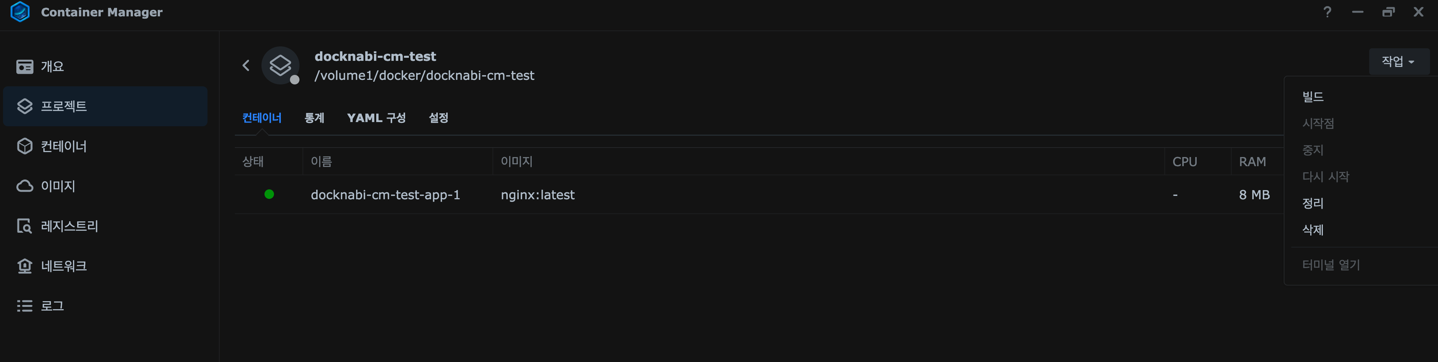Viewport: 1438px width, 362px height.
Task: Switch to the 설정 tab
Action: pyautogui.click(x=438, y=118)
